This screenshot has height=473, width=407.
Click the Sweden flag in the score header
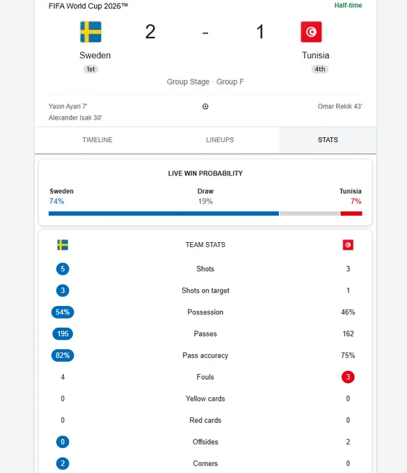[90, 32]
